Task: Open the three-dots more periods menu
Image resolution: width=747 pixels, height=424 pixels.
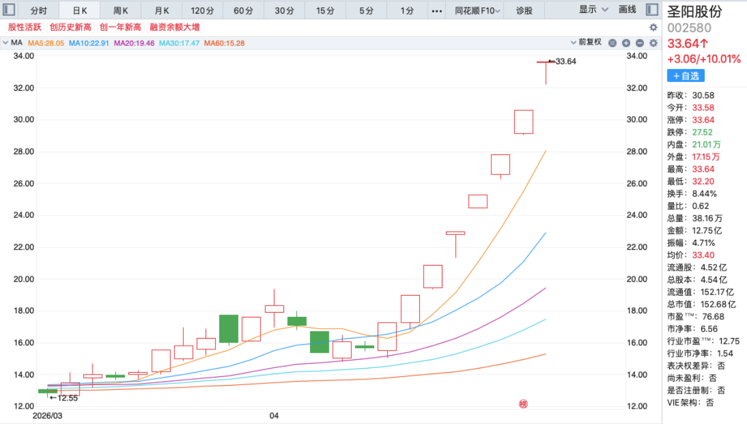Action: point(437,10)
